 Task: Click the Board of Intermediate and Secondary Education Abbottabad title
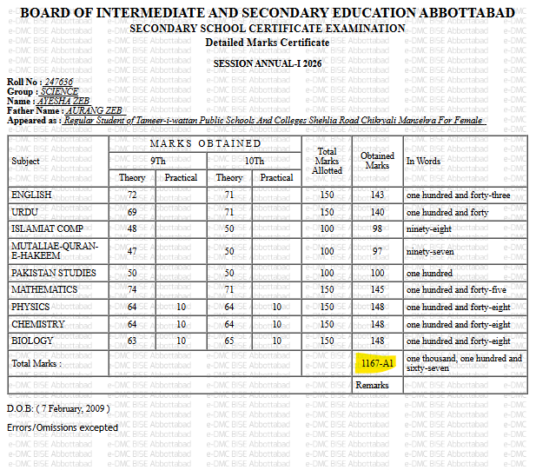tap(268, 13)
